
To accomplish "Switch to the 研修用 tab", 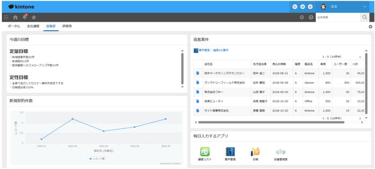I will point(67,26).
